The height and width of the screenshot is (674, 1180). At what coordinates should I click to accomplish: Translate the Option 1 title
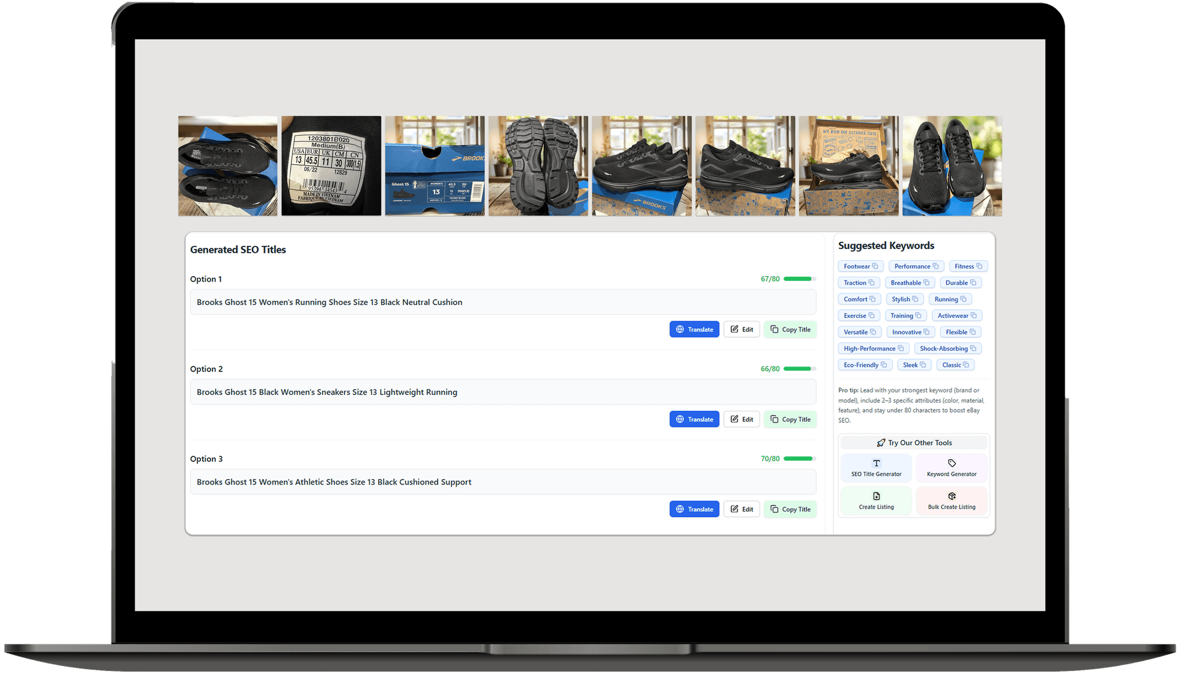pos(694,330)
